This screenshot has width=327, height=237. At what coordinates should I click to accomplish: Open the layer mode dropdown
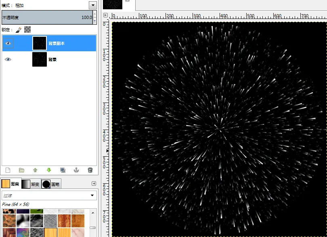92,5
